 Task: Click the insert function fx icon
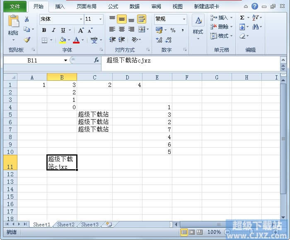tap(97, 60)
